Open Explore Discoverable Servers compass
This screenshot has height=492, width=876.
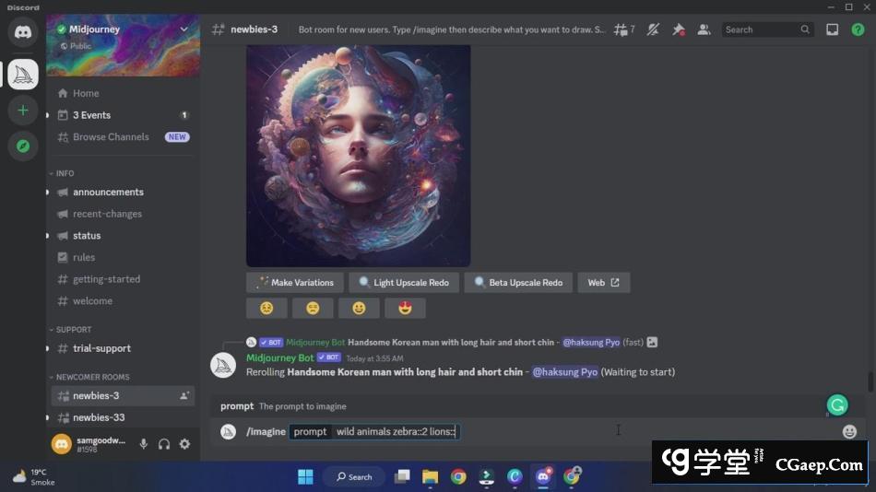(x=23, y=146)
